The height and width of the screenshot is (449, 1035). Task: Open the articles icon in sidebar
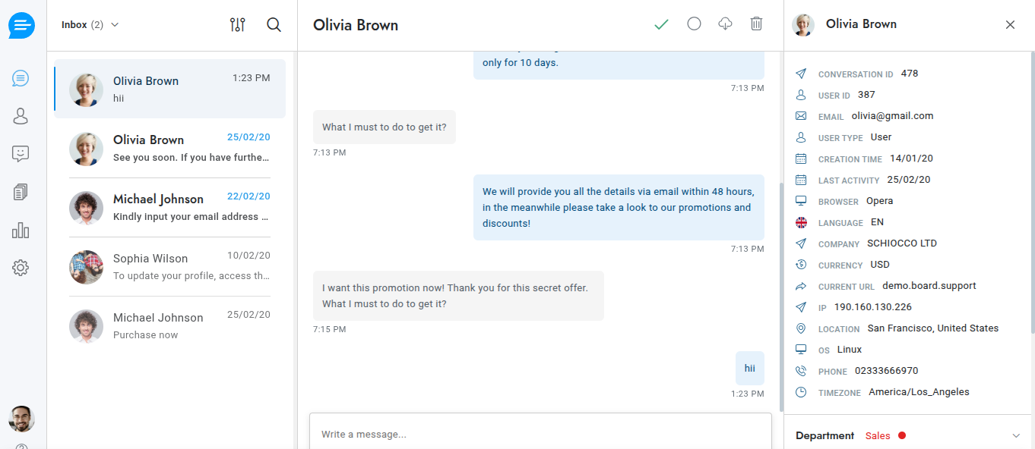(21, 192)
